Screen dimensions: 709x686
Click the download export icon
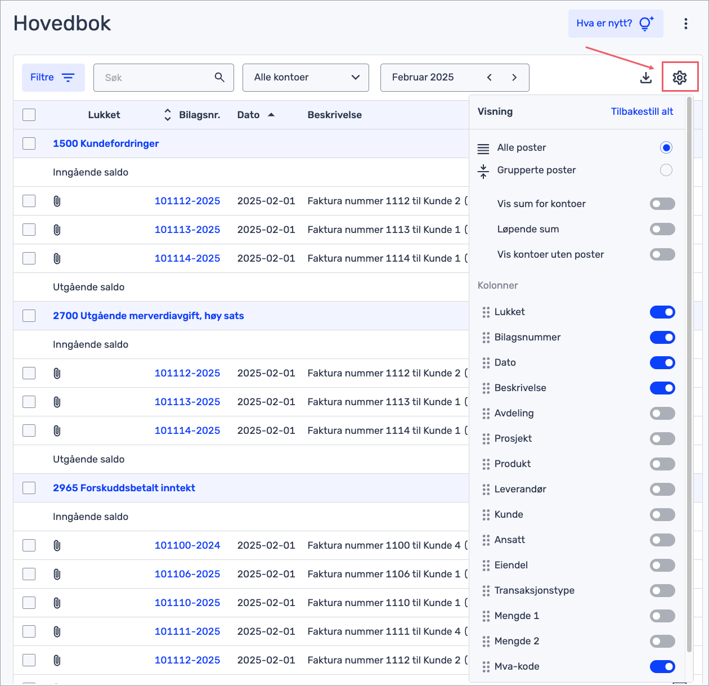(x=646, y=78)
